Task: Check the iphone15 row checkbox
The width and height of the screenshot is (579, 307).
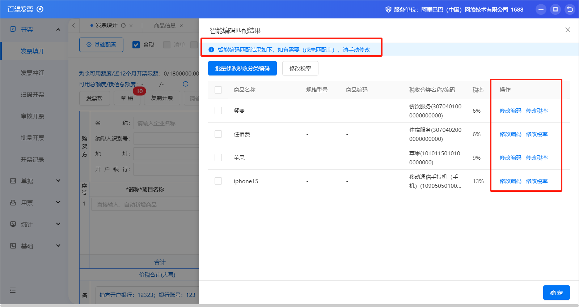Action: pyautogui.click(x=218, y=181)
